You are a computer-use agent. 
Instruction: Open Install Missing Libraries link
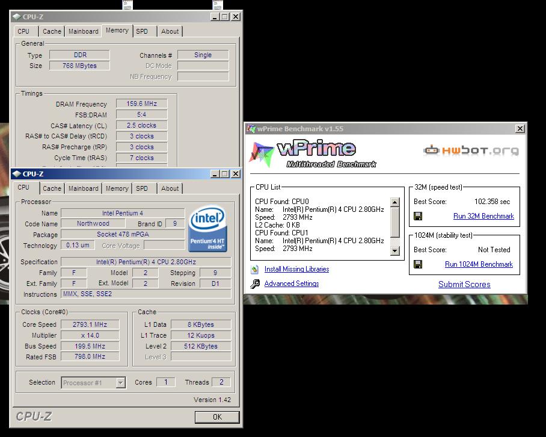296,269
